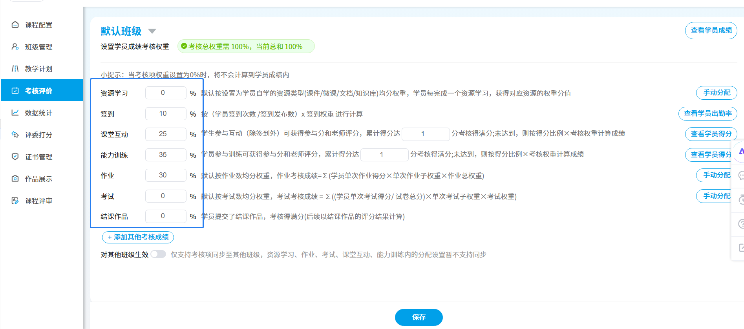Click the 考核评价 clipboard icon
This screenshot has width=744, height=329.
click(x=15, y=91)
